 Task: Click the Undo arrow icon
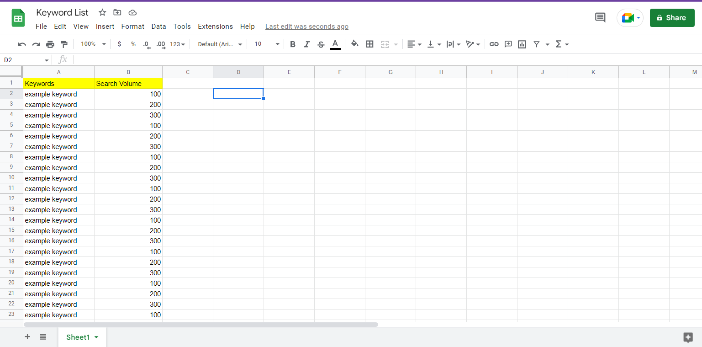pos(22,44)
